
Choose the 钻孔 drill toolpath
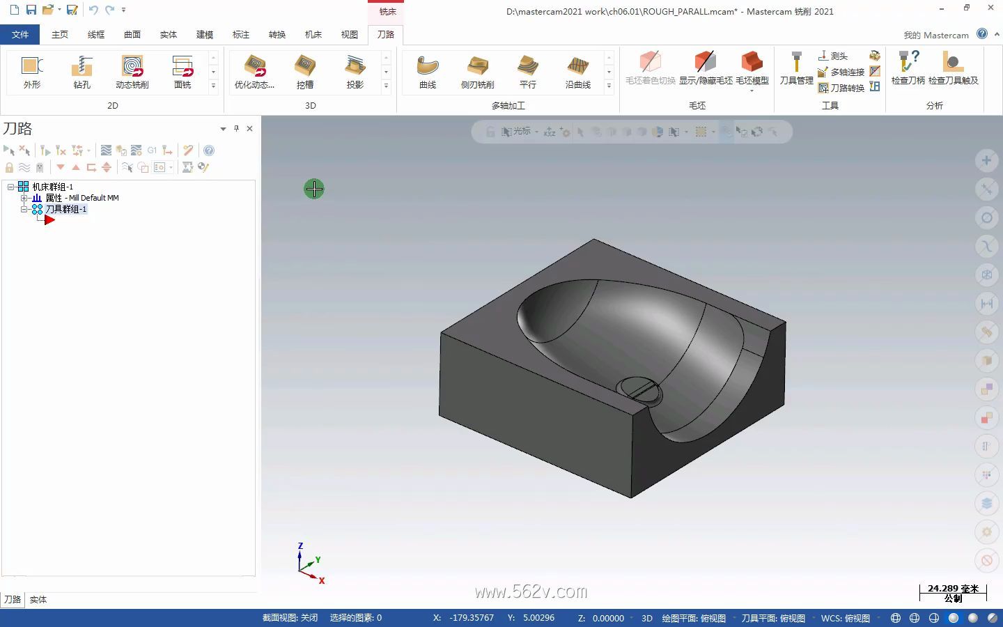[x=82, y=72]
